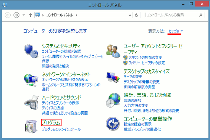Click 設定の提案の表示 link
Viewport: 210px width, 140px height.
(x=137, y=124)
